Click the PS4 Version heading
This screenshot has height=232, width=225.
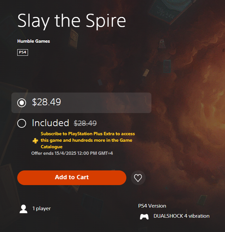point(152,206)
